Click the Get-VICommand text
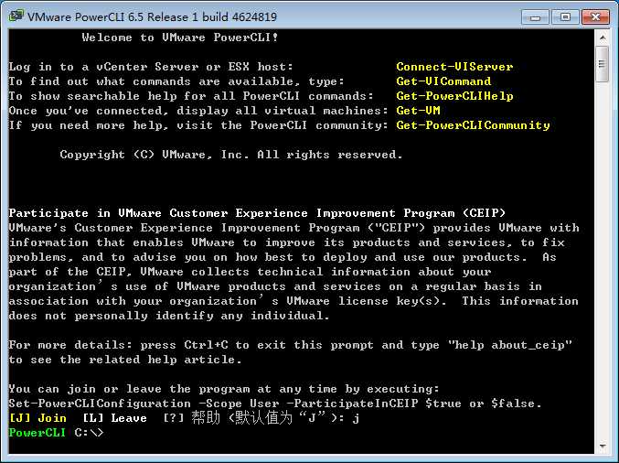 pyautogui.click(x=443, y=81)
